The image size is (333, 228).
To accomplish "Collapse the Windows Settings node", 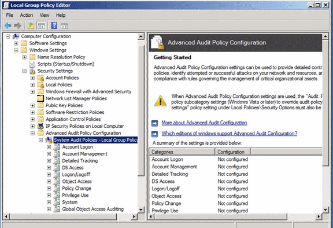I will [x=16, y=50].
